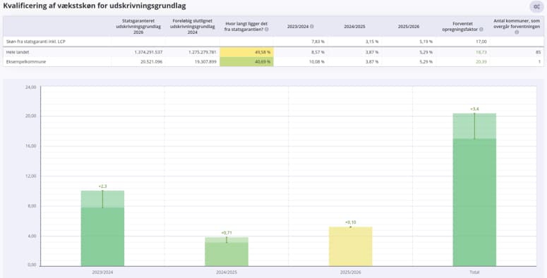Click info icon beside 'fra statsgarantien?' header
The height and width of the screenshot is (278, 547).
(x=267, y=30)
